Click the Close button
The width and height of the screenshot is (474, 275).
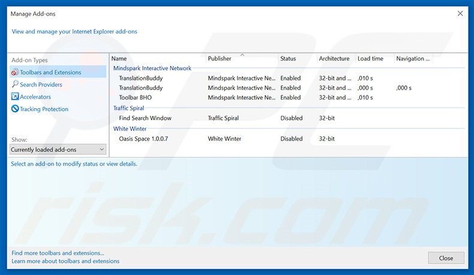(446, 258)
